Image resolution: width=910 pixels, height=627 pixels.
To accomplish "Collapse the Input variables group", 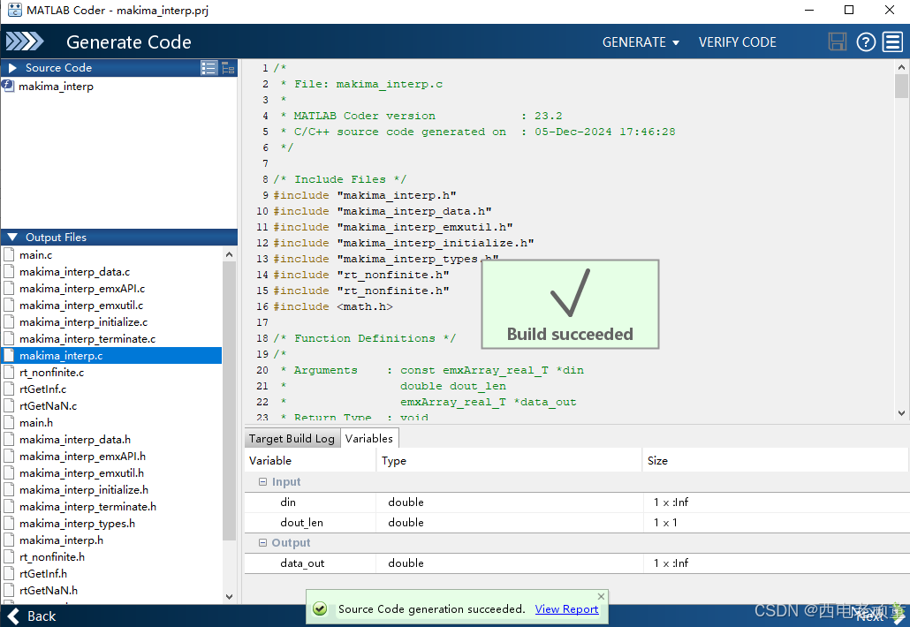I will pos(262,482).
